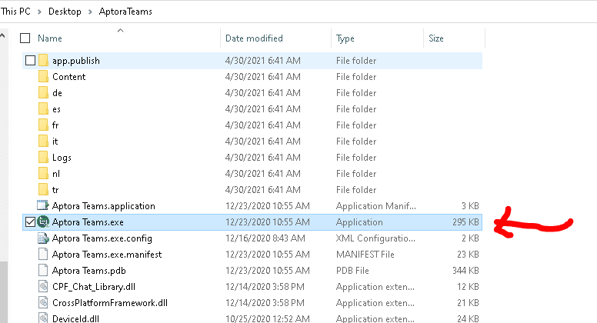Screen dimensions: 597x323
Task: Click the app.publish folder icon
Action: [43, 61]
